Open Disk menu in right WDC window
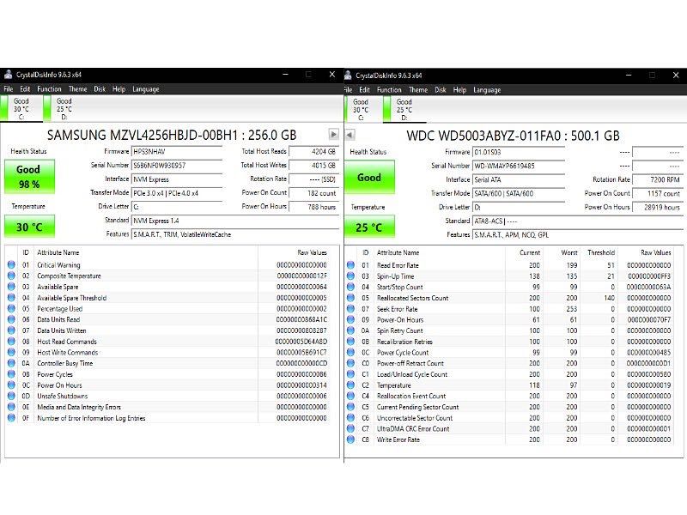The height and width of the screenshot is (515, 687). [441, 90]
